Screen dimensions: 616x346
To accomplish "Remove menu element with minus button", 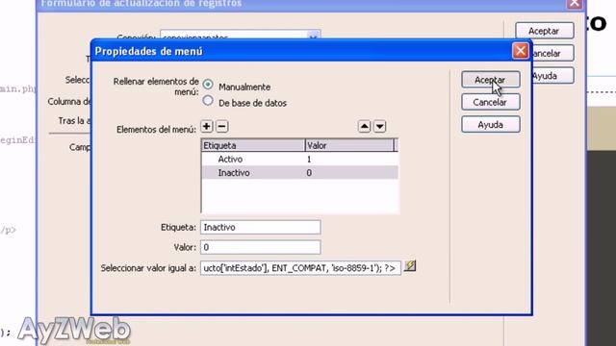I will tap(222, 126).
